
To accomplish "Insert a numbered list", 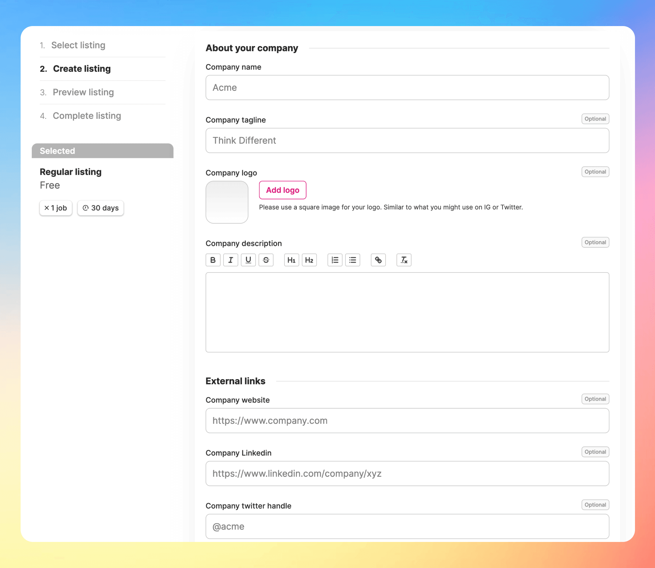I will 335,260.
